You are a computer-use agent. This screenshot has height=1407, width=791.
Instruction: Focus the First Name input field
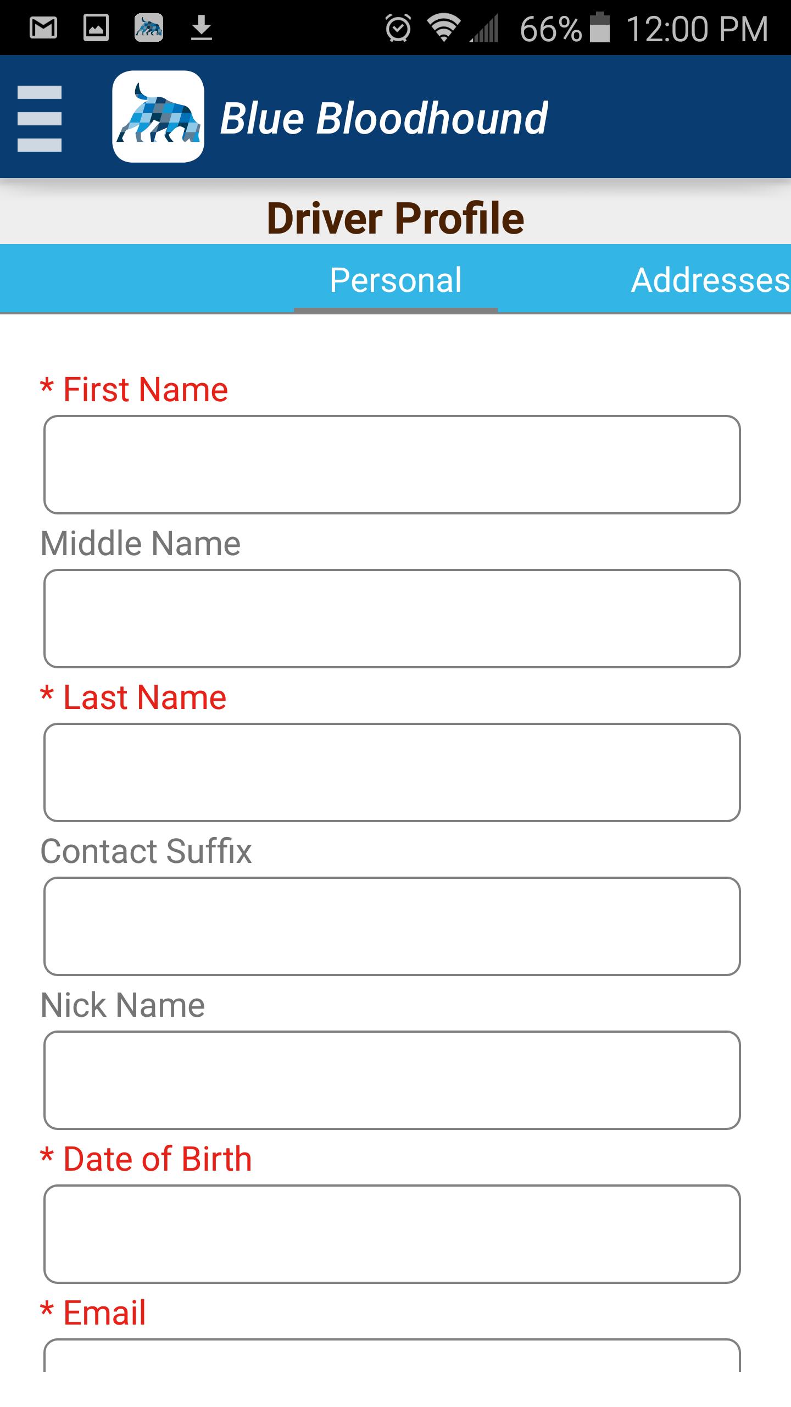click(x=392, y=465)
